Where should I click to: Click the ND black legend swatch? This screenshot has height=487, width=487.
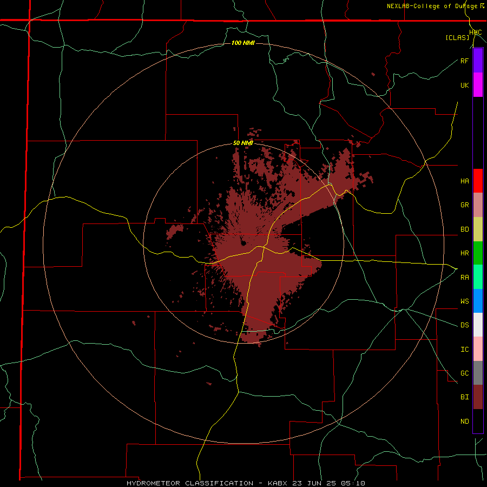[478, 421]
